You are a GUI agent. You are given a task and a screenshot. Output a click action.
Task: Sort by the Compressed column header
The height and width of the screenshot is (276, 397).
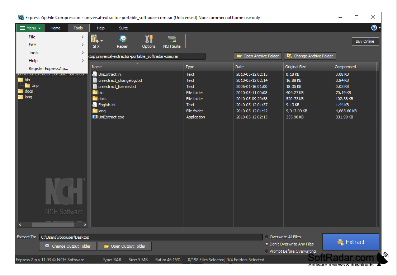355,67
